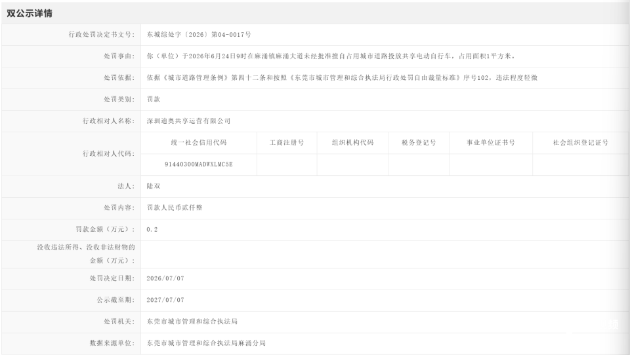Click the 双公示详情 heading
The width and height of the screenshot is (630, 355).
click(30, 13)
